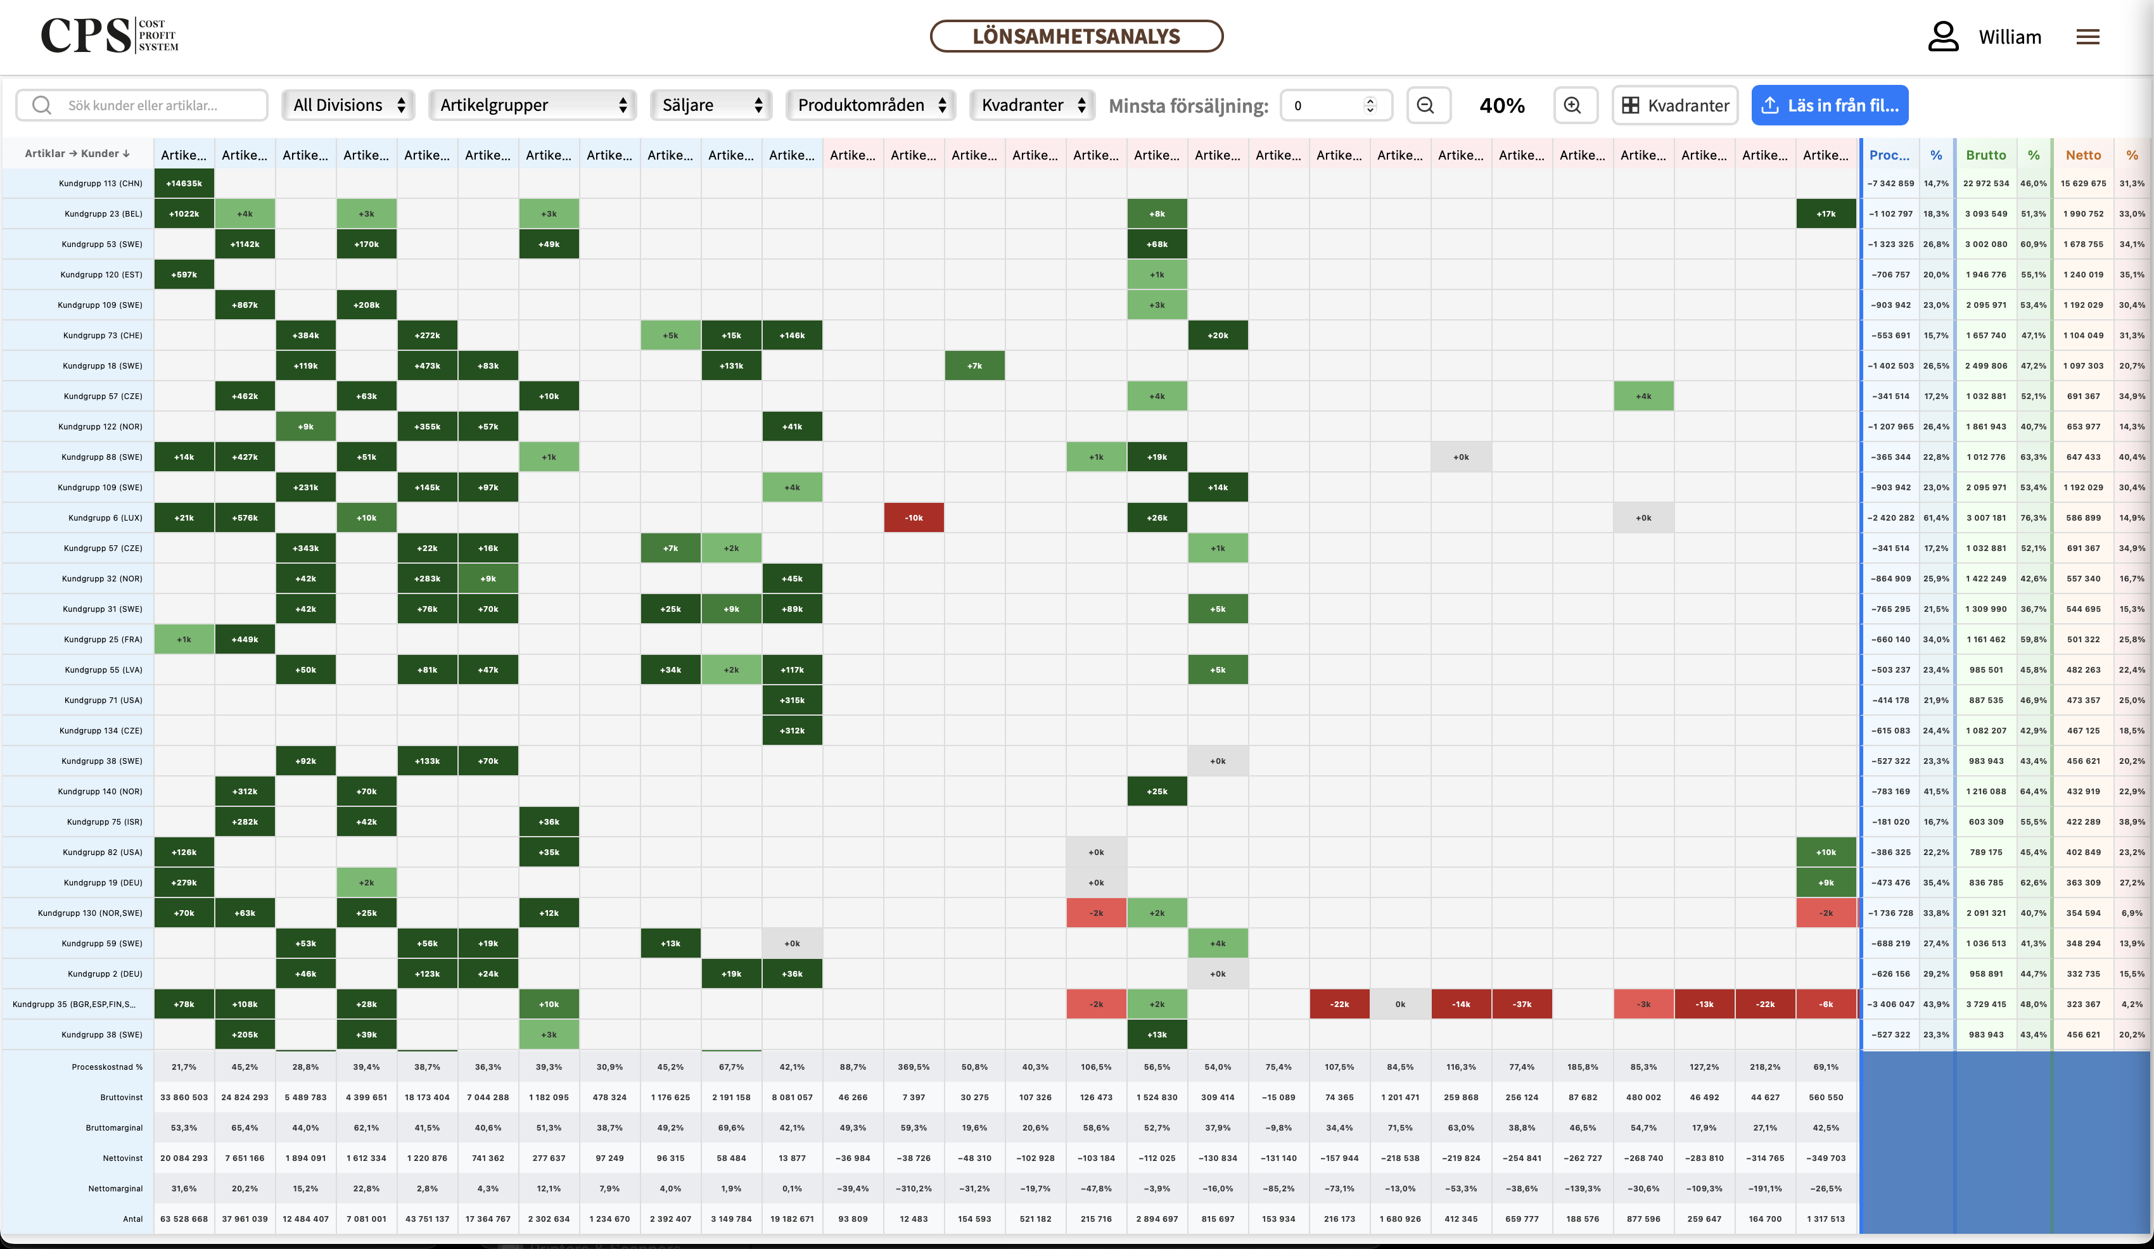Click the LÖNSAMHETSANALYS title button
The image size is (2154, 1249).
(1076, 36)
